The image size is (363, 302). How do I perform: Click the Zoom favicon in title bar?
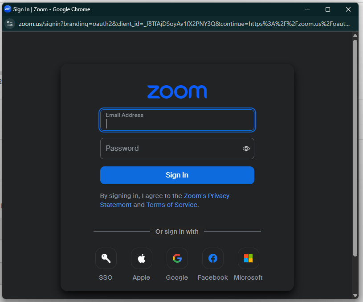[x=8, y=9]
